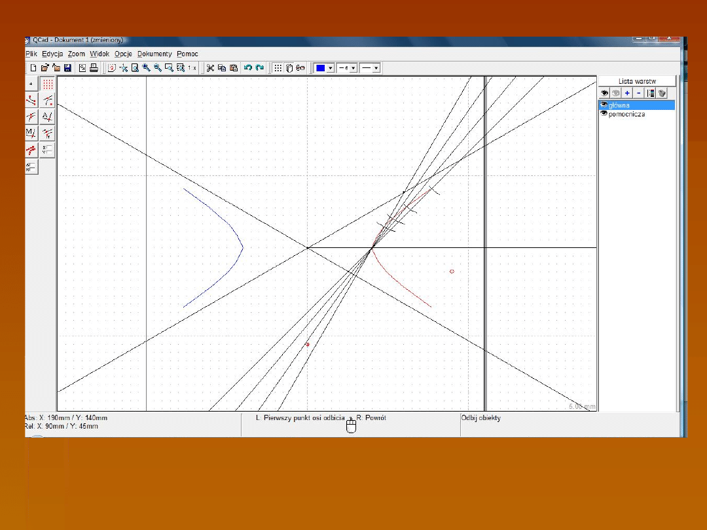Hide the pomocnicza layer via eye icon
Viewport: 707px width, 530px height.
click(x=604, y=114)
